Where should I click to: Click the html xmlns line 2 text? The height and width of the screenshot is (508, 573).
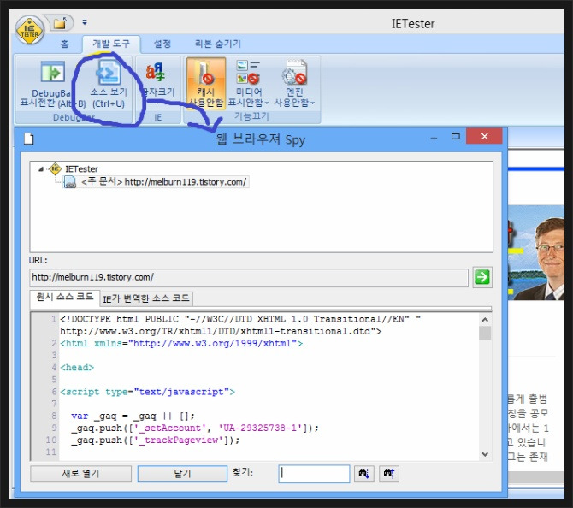181,343
